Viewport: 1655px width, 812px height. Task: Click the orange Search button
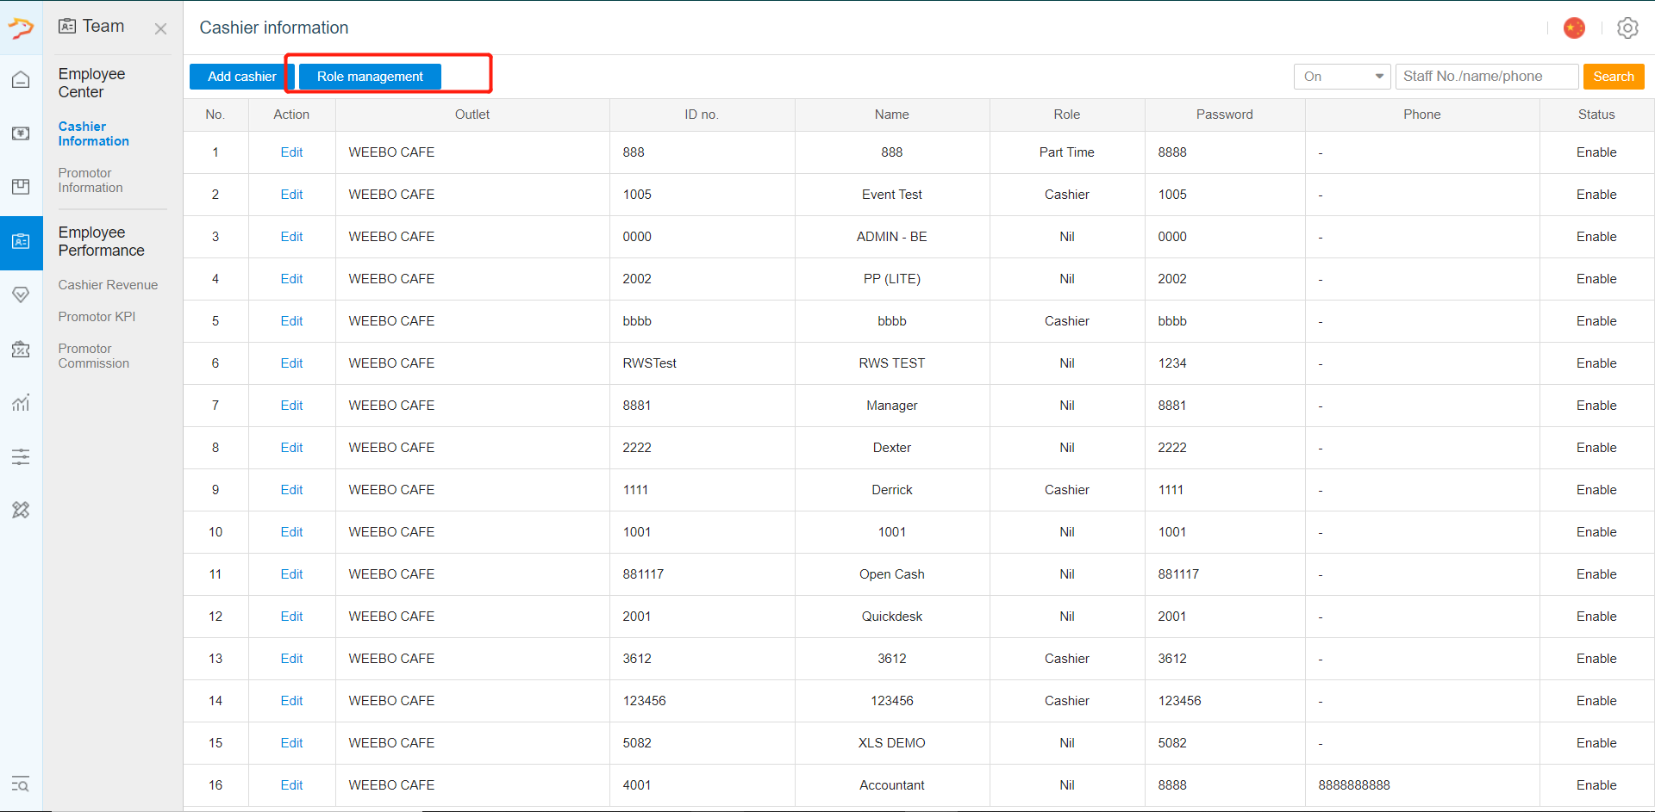click(x=1614, y=77)
